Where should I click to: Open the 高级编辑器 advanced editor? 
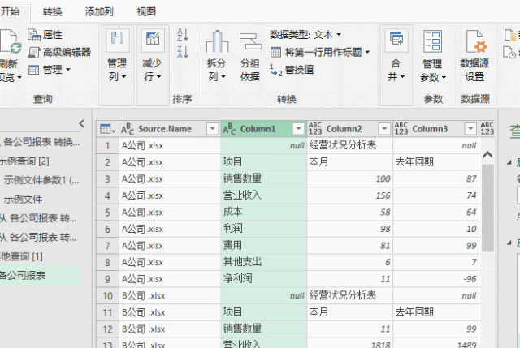pos(59,52)
